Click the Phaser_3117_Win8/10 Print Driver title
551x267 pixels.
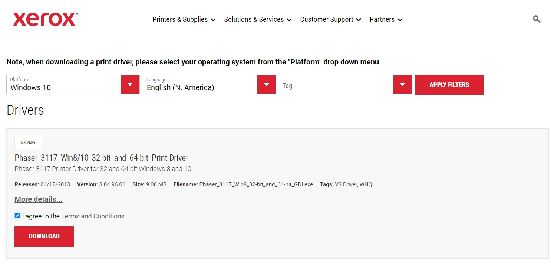102,158
